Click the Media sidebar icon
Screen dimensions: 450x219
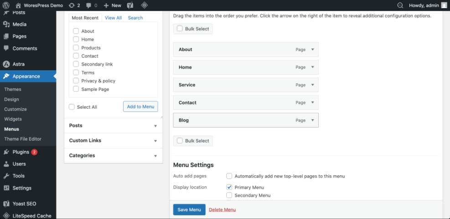pyautogui.click(x=6, y=25)
